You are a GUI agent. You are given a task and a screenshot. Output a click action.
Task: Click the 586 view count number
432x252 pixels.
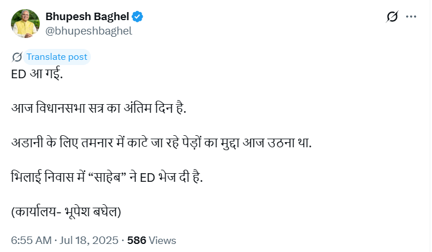coord(136,240)
